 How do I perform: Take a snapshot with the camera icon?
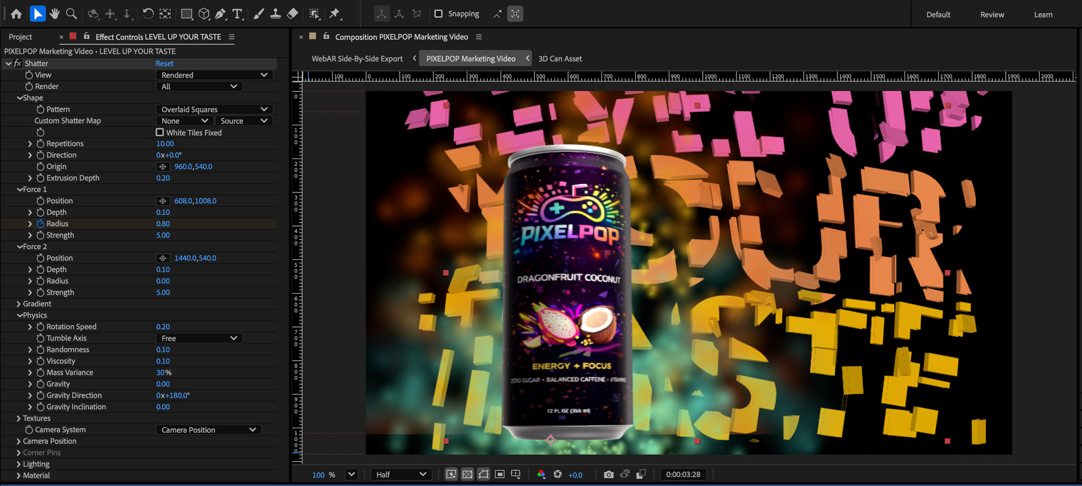(x=609, y=475)
